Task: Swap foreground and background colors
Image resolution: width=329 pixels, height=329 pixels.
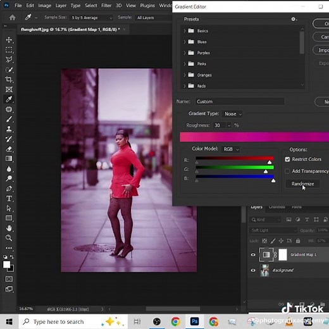Action: coord(12,257)
